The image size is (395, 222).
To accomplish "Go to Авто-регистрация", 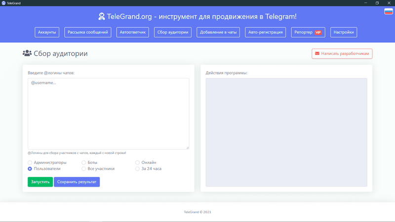I will coord(265,32).
